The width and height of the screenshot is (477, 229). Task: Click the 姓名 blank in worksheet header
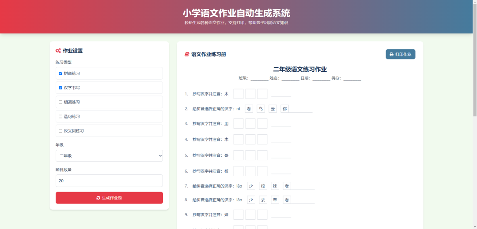291,78
